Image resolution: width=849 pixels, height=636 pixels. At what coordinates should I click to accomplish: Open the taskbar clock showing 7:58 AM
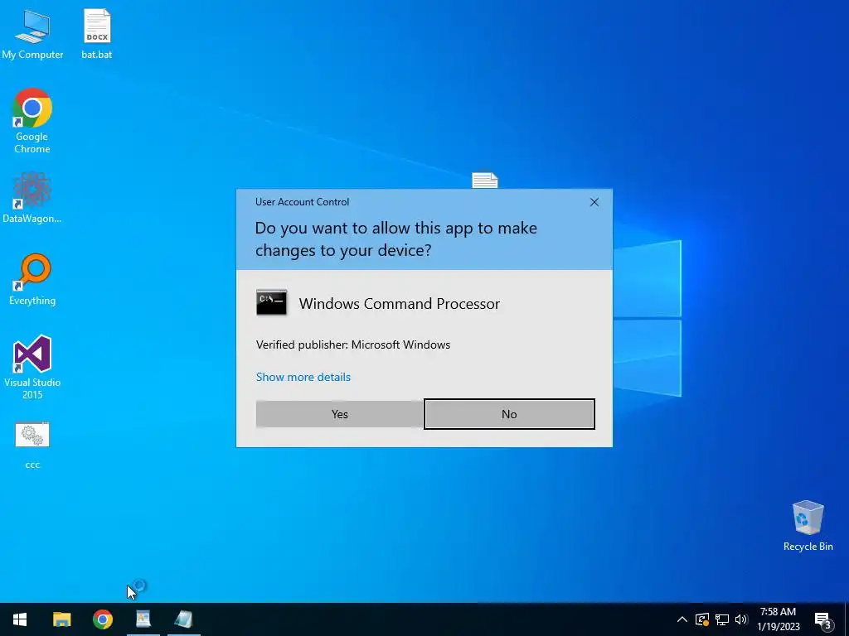tap(778, 619)
